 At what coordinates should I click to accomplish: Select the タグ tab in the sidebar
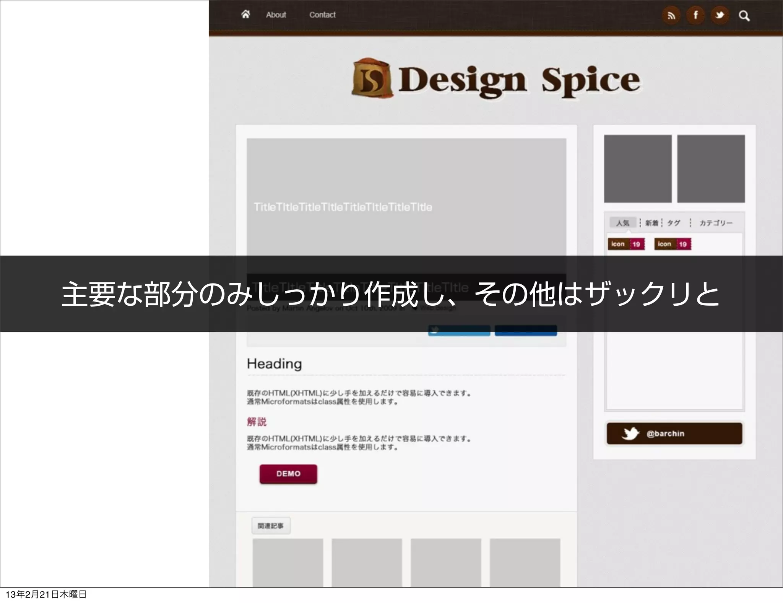(674, 223)
